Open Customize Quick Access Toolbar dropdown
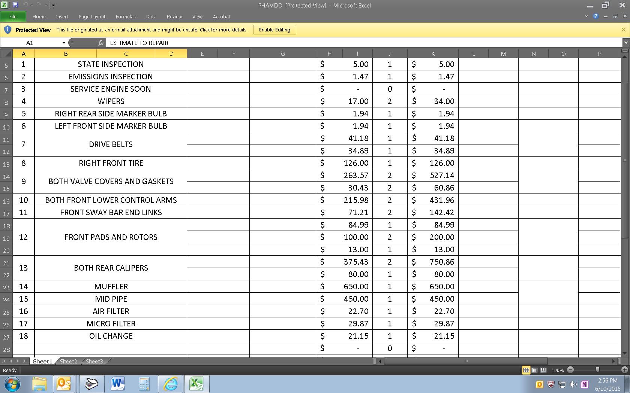 pos(53,5)
